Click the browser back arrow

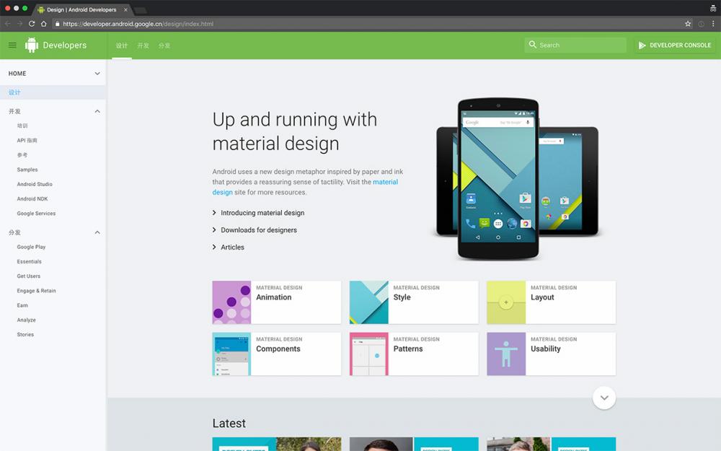coord(8,24)
